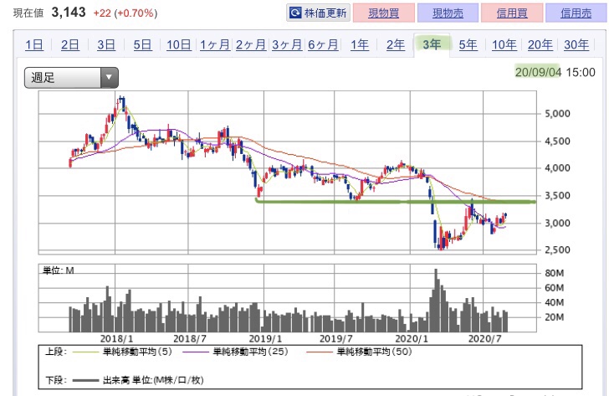Switch to the 5年 chart tab
The width and height of the screenshot is (609, 396).
click(x=468, y=44)
